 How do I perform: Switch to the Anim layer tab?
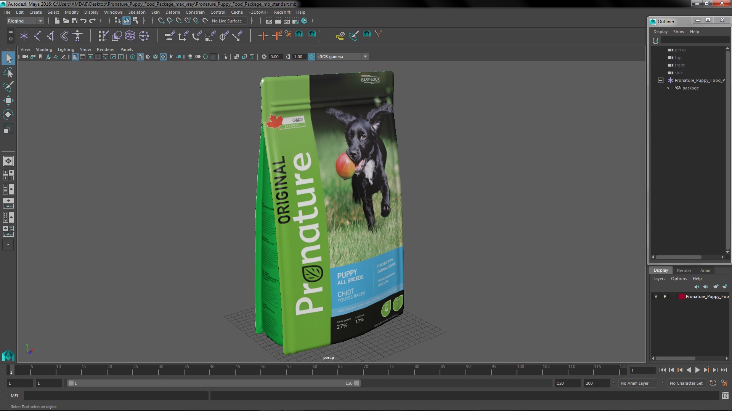pyautogui.click(x=705, y=271)
